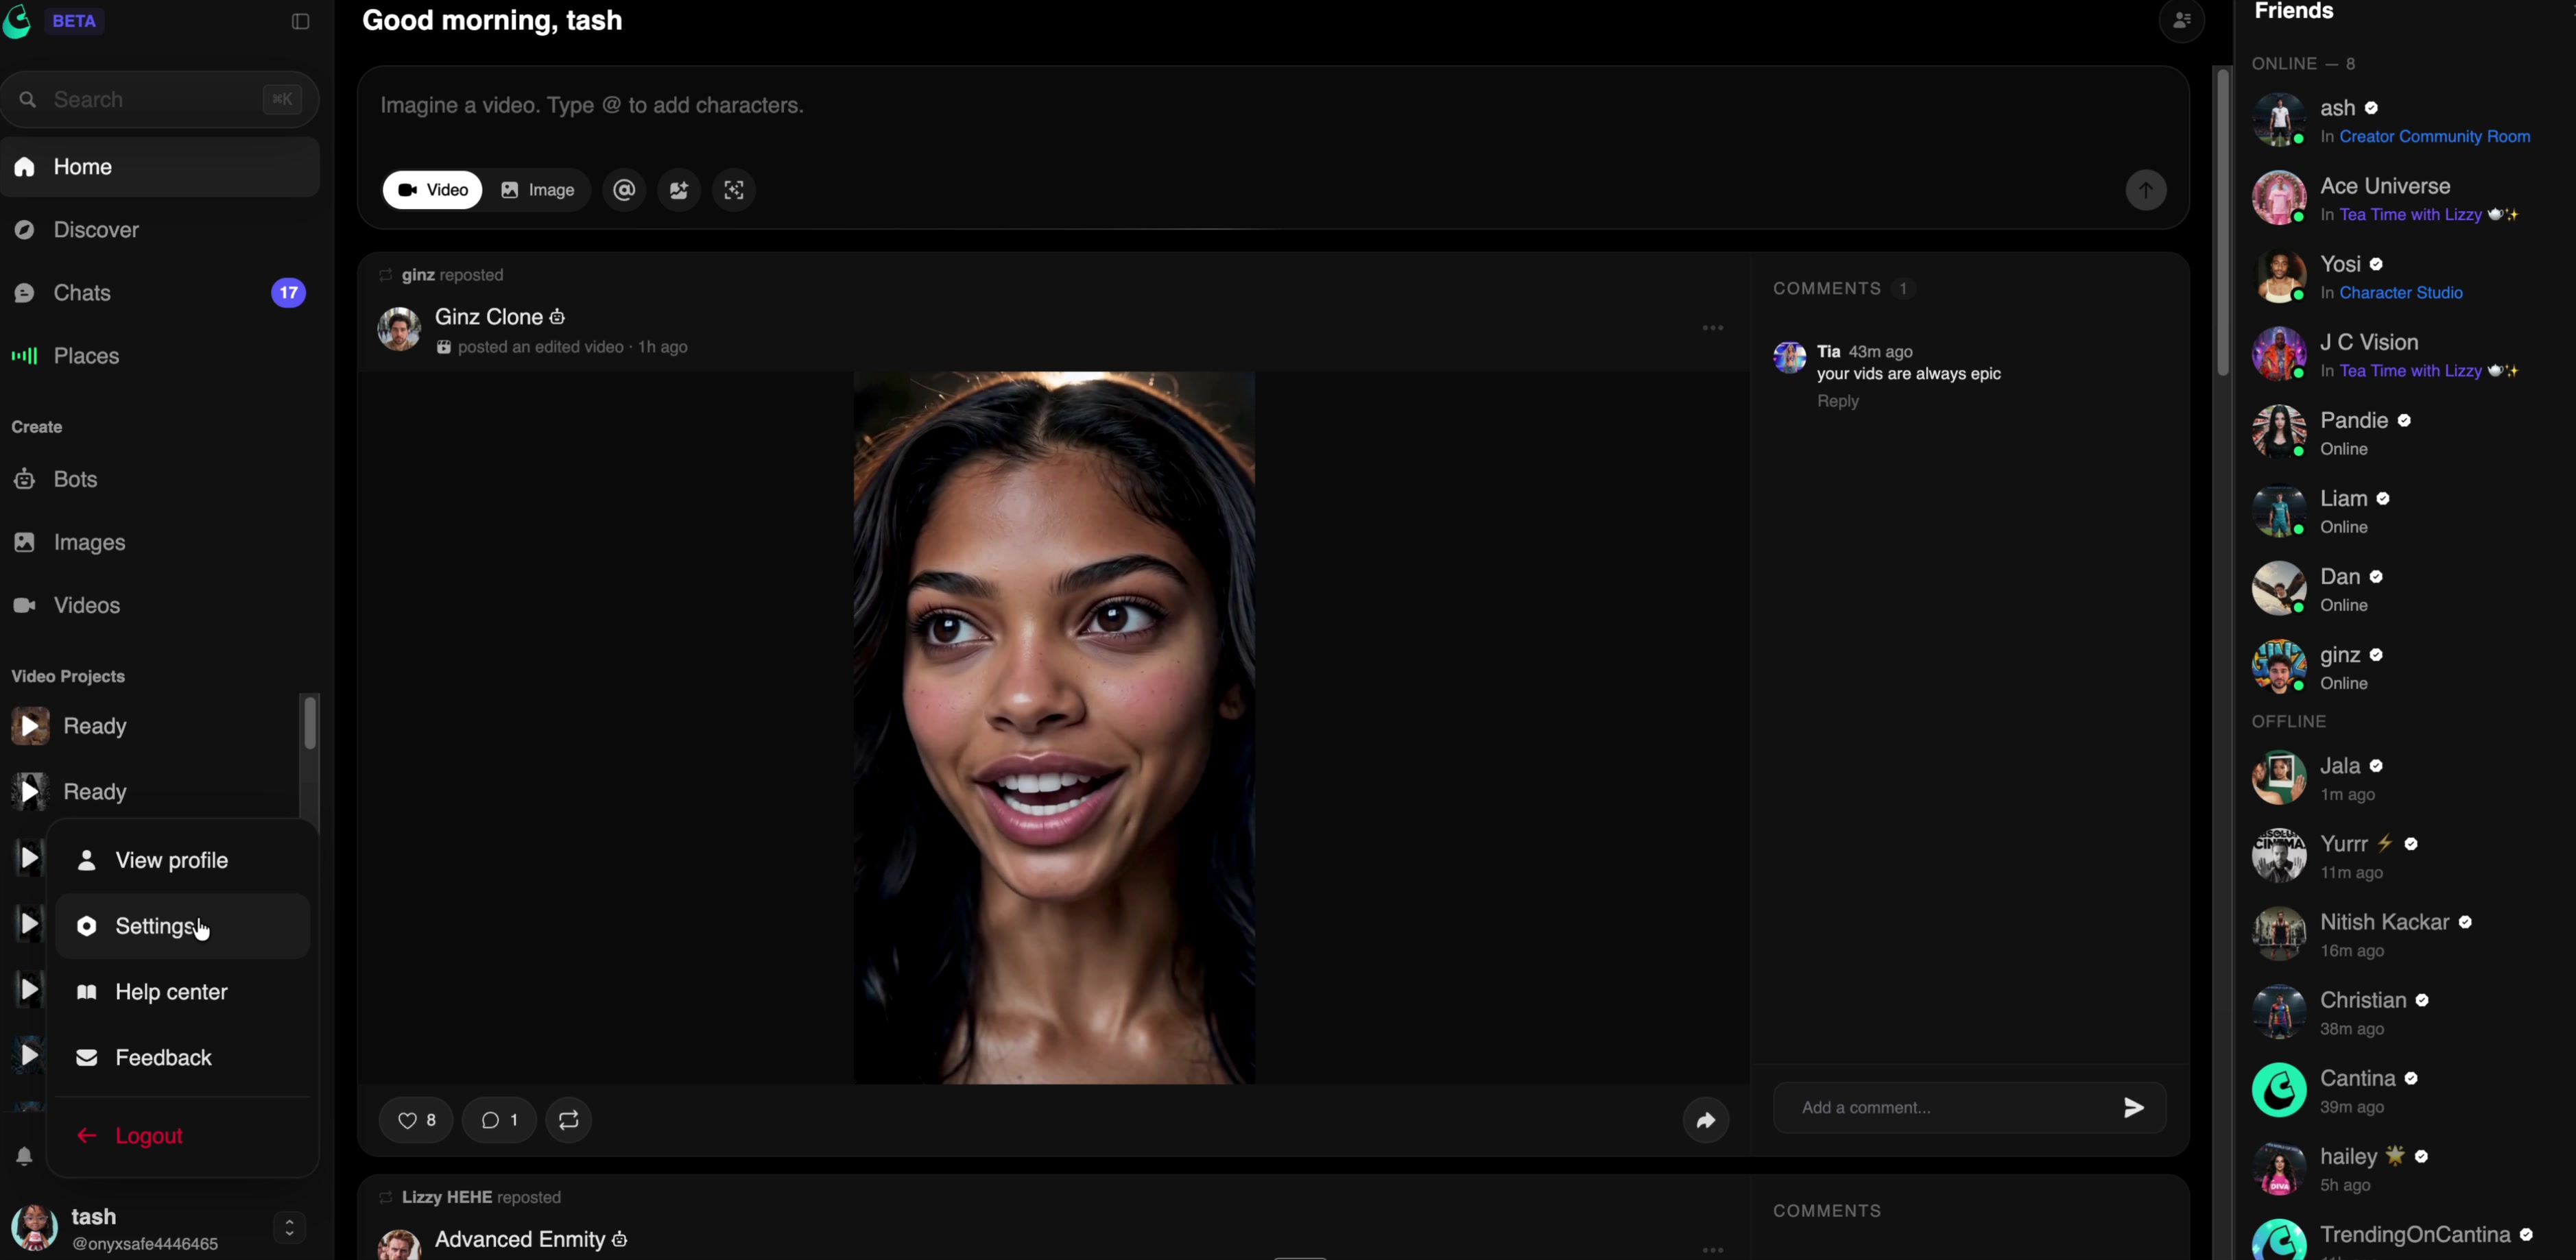Image resolution: width=2576 pixels, height=1260 pixels.
Task: Open notifications bell icon
Action: coord(24,1156)
